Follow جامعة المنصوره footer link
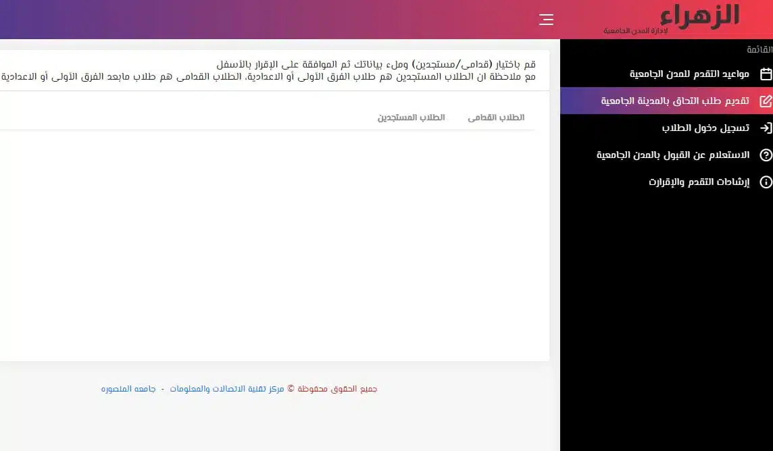This screenshot has width=773, height=451. coord(128,389)
